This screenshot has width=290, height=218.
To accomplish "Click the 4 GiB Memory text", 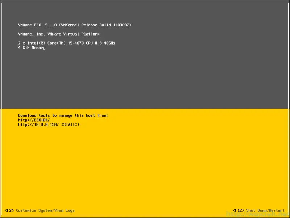I will pos(32,48).
